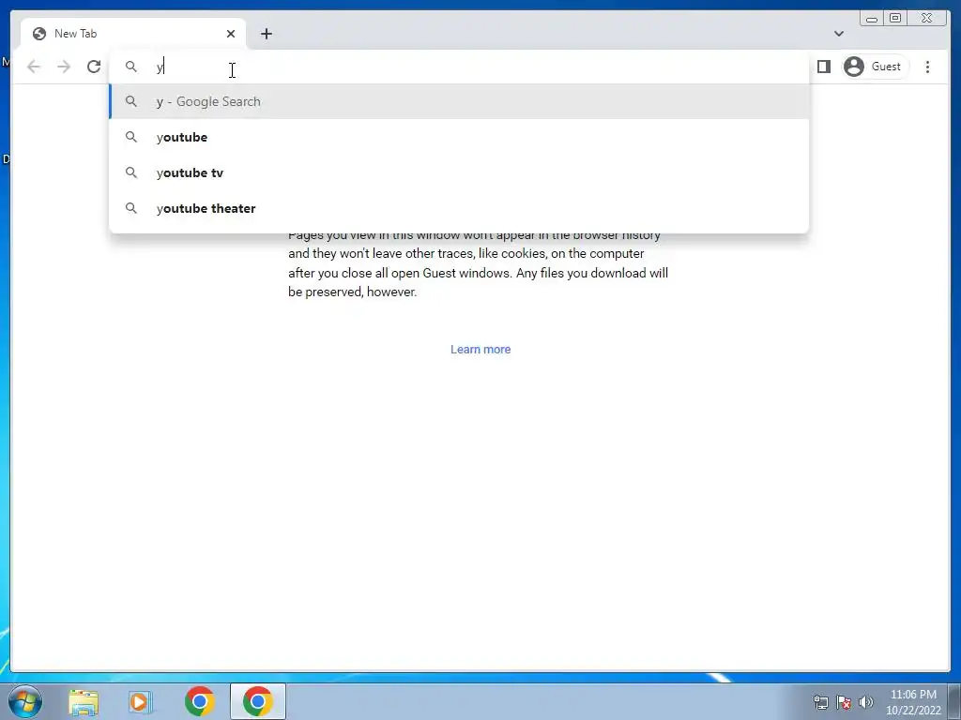Viewport: 961px width, 720px height.
Task: Choose the 'y - Google Search' suggestion
Action: 458,101
